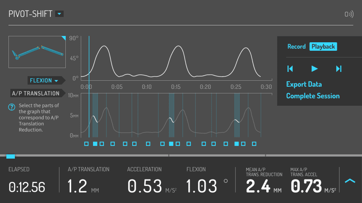Uncheck the first filled segment checkbox
This screenshot has width=362, height=203.
(95, 144)
